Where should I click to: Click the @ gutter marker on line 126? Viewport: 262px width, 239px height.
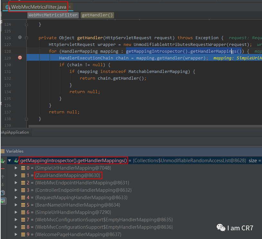click(20, 38)
